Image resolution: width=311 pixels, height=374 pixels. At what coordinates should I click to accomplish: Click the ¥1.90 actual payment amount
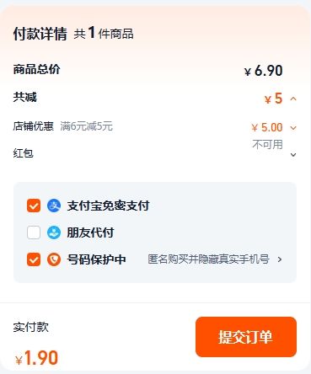pyautogui.click(x=37, y=358)
